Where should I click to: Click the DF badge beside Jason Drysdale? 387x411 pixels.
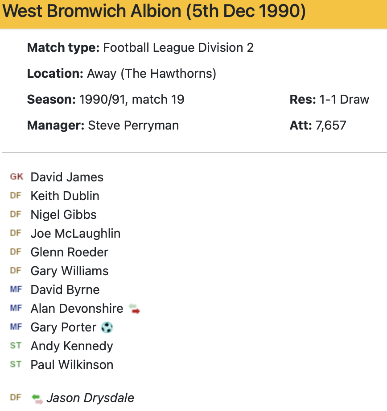[16, 398]
